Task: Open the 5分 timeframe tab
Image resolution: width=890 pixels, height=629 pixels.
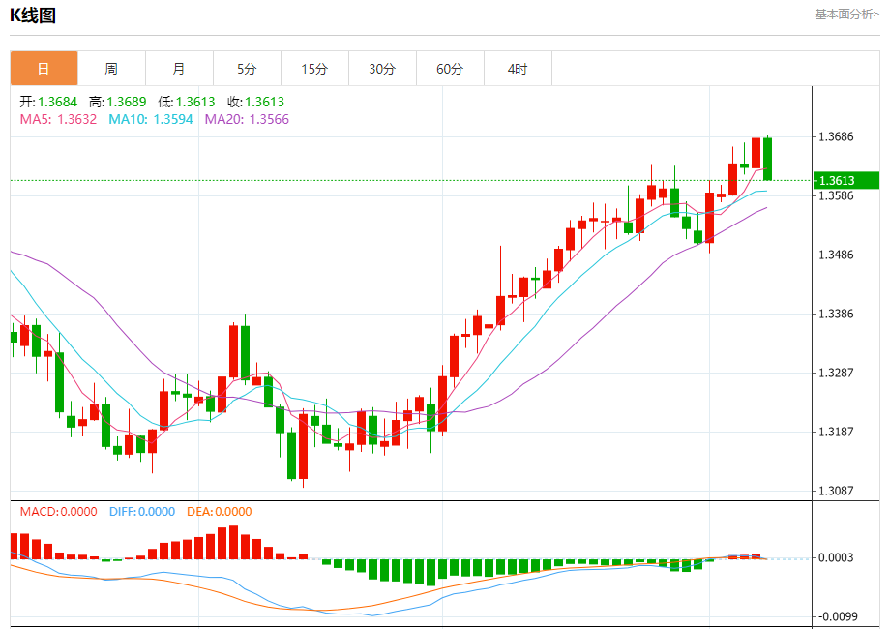Action: coord(247,68)
